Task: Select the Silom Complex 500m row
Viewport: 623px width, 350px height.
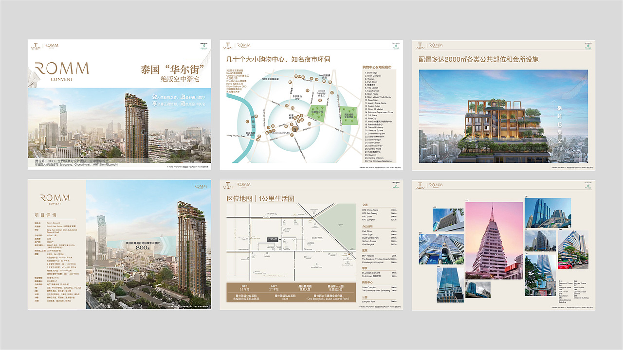Action: click(379, 287)
